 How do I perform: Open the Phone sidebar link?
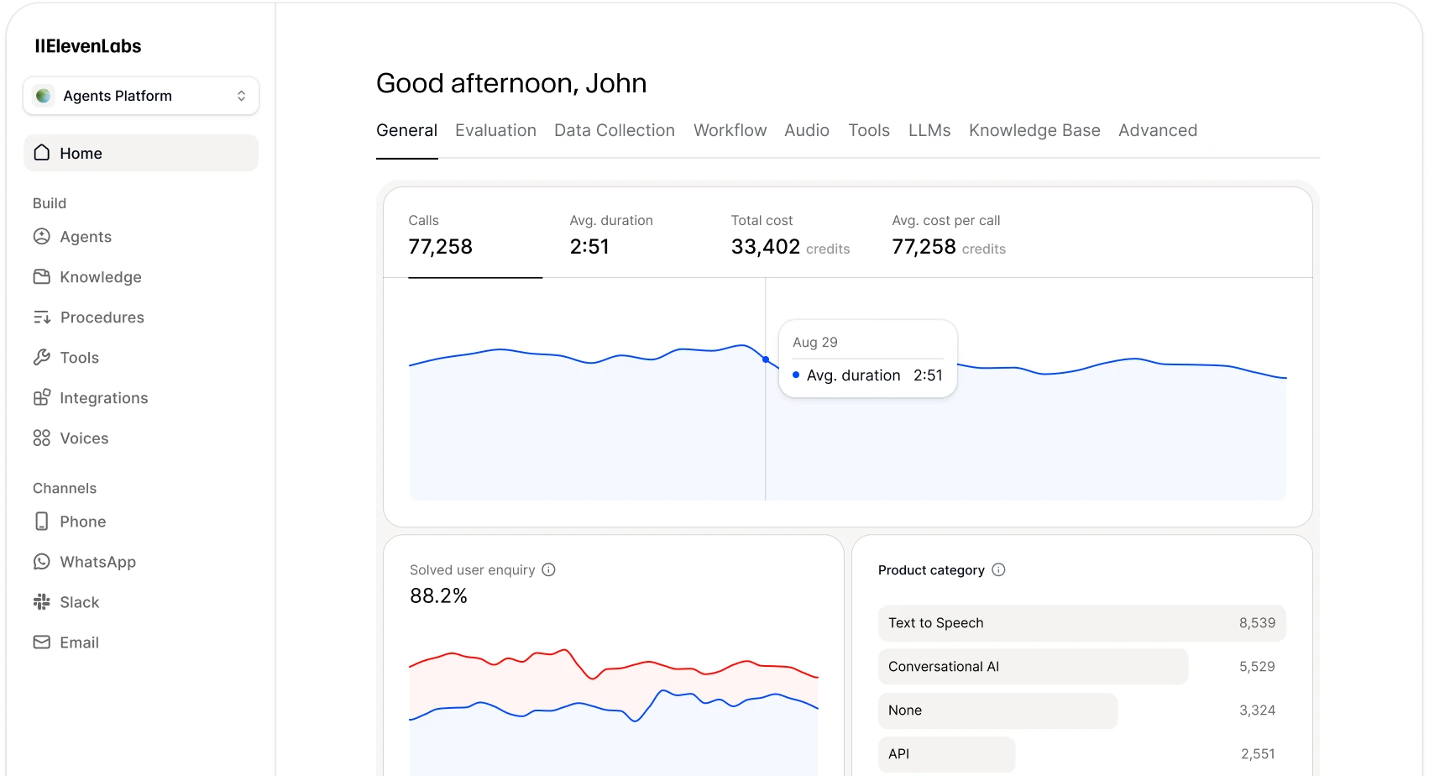(x=83, y=522)
